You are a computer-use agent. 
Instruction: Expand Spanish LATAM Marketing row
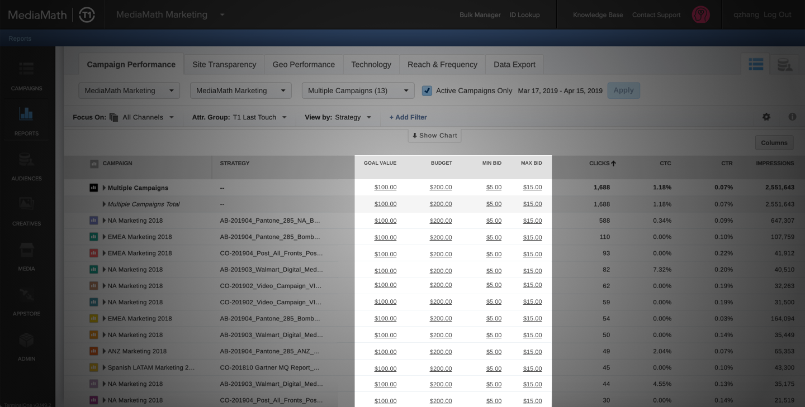(x=104, y=367)
